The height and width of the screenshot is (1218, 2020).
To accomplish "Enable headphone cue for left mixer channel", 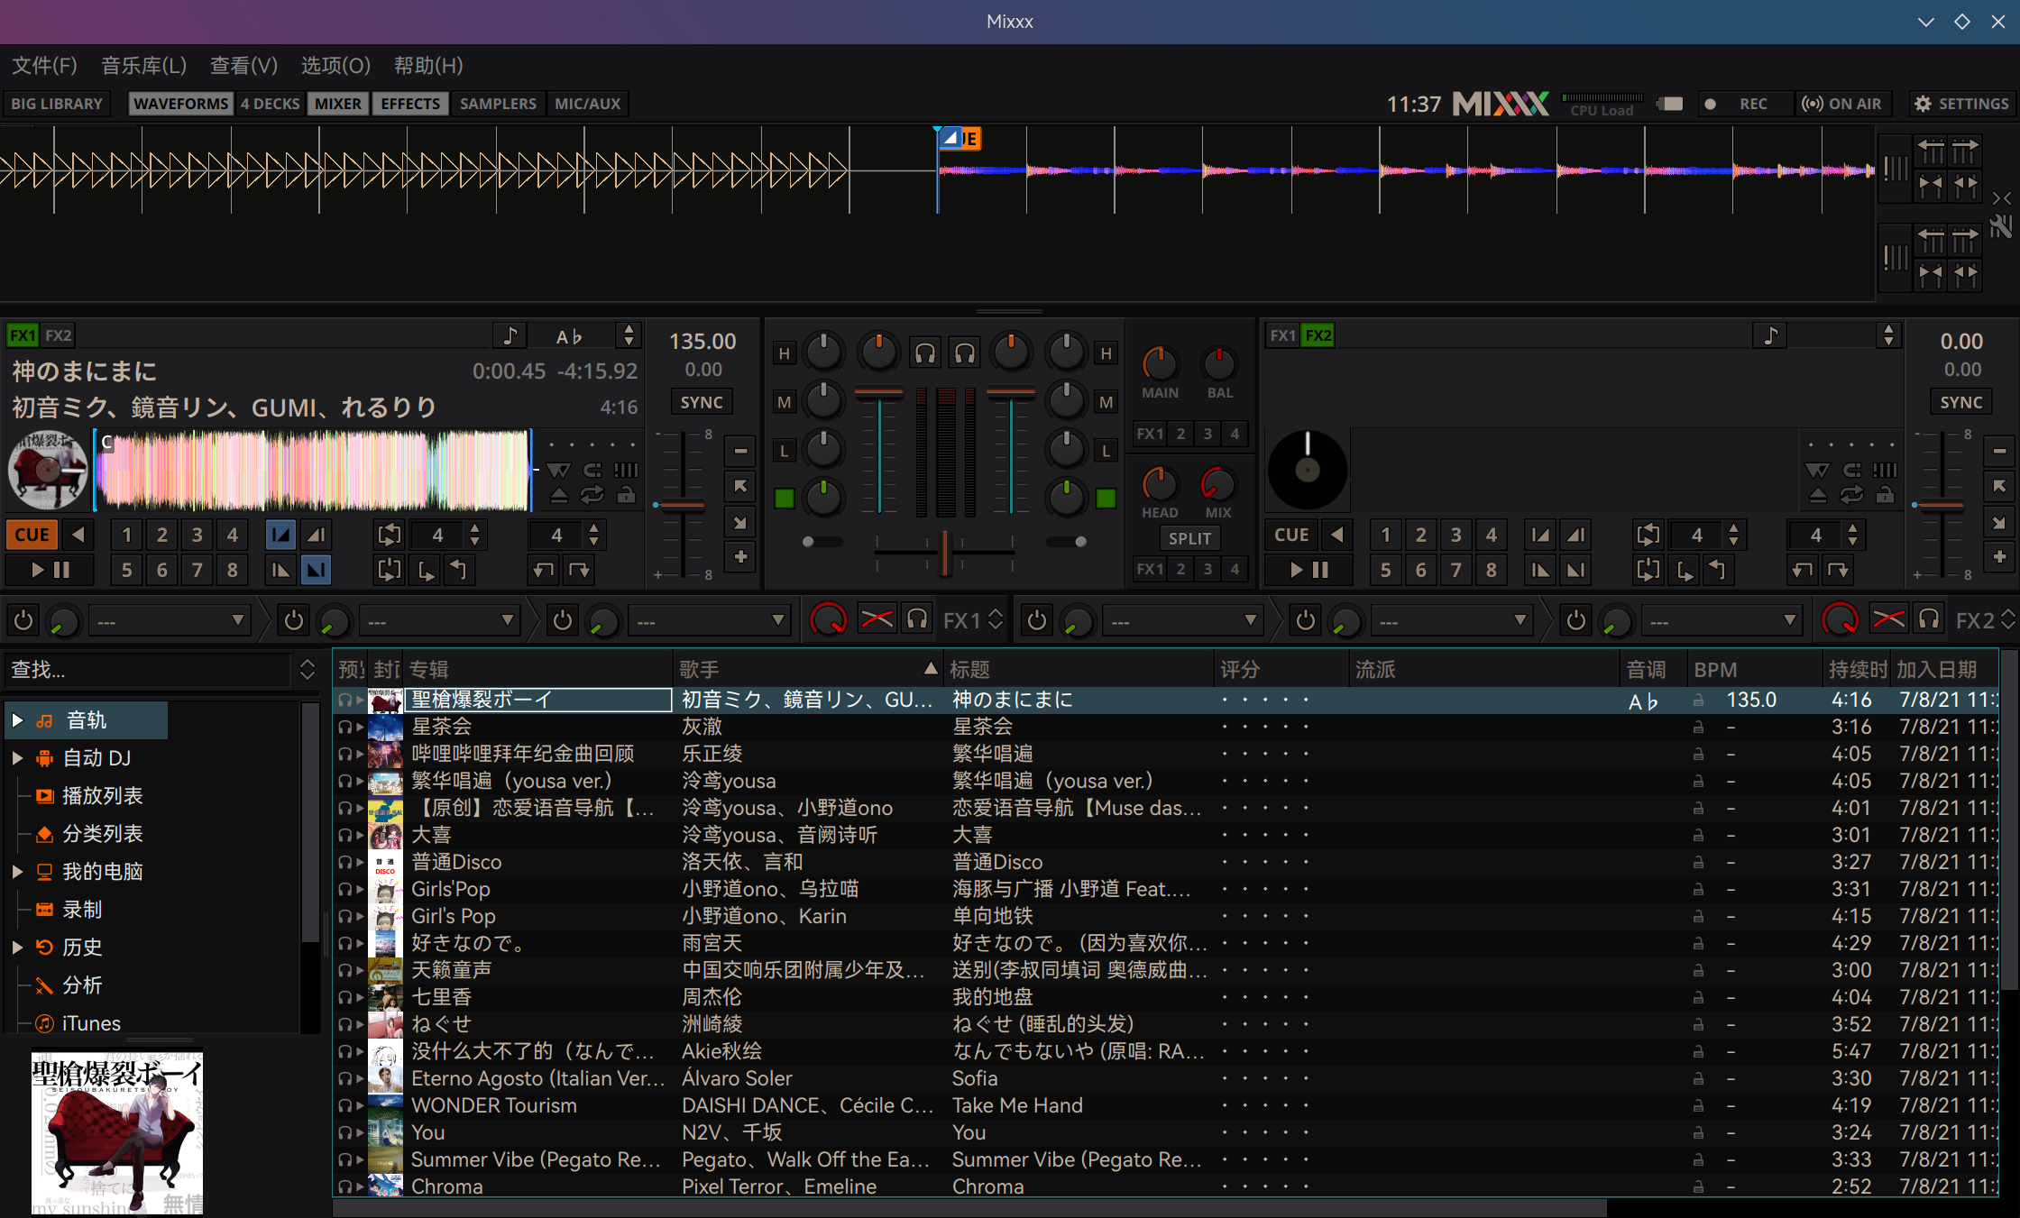I will 925,353.
